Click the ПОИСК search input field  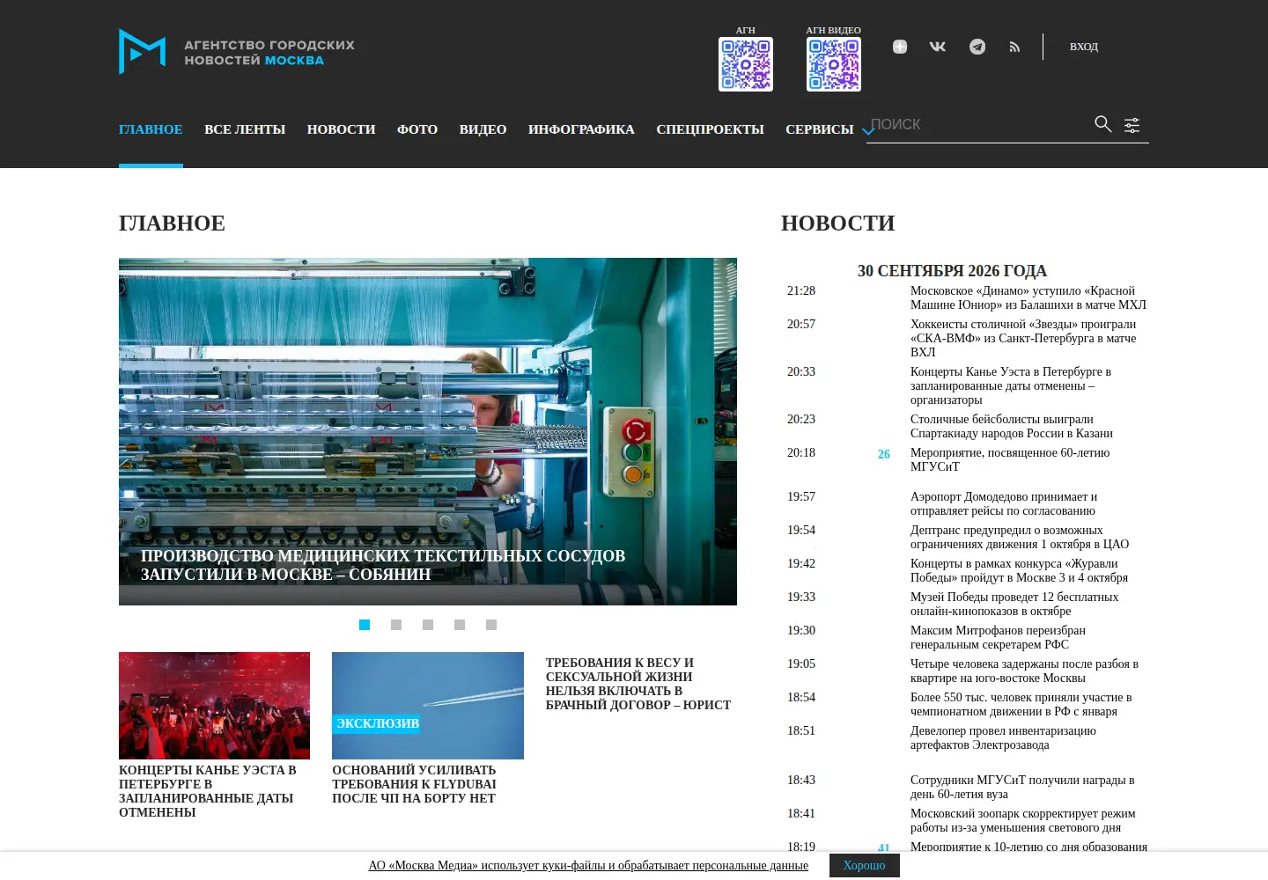click(x=977, y=125)
